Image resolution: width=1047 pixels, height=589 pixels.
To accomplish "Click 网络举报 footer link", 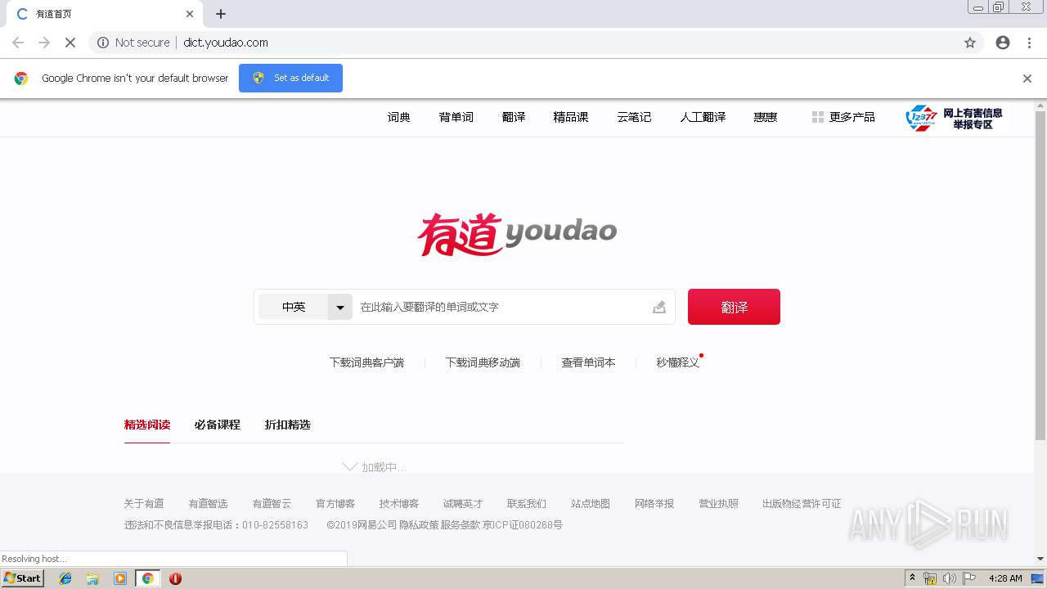I will click(x=654, y=503).
